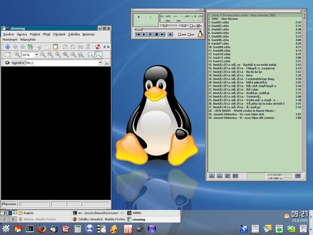Open the Pohled menu

pos(35,34)
